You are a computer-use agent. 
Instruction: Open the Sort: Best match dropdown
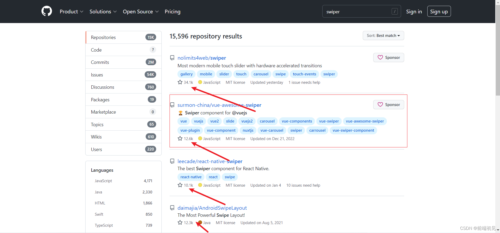click(383, 36)
